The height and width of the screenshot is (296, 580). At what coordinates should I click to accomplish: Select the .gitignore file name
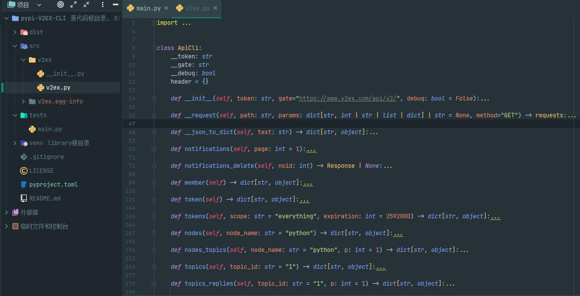click(47, 157)
